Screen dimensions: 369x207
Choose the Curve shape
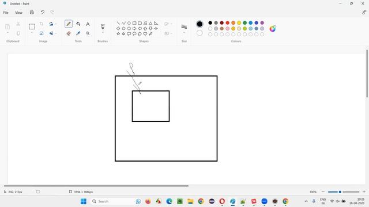[x=123, y=23]
